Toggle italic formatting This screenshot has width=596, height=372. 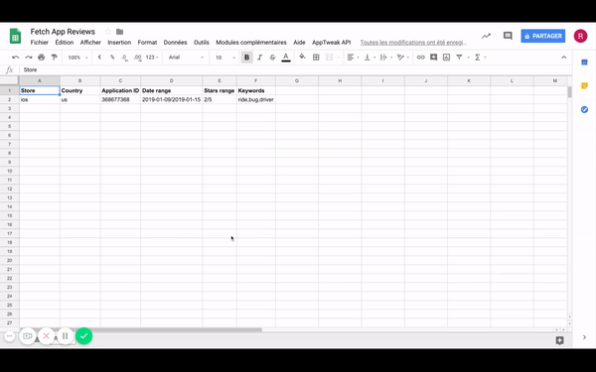pos(259,58)
